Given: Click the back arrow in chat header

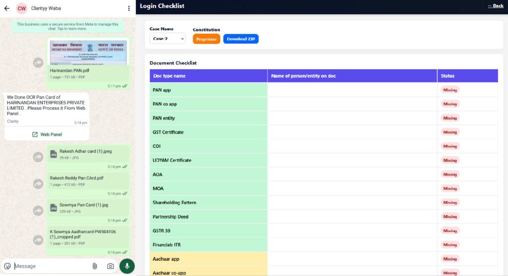Looking at the screenshot, I should (7, 8).
